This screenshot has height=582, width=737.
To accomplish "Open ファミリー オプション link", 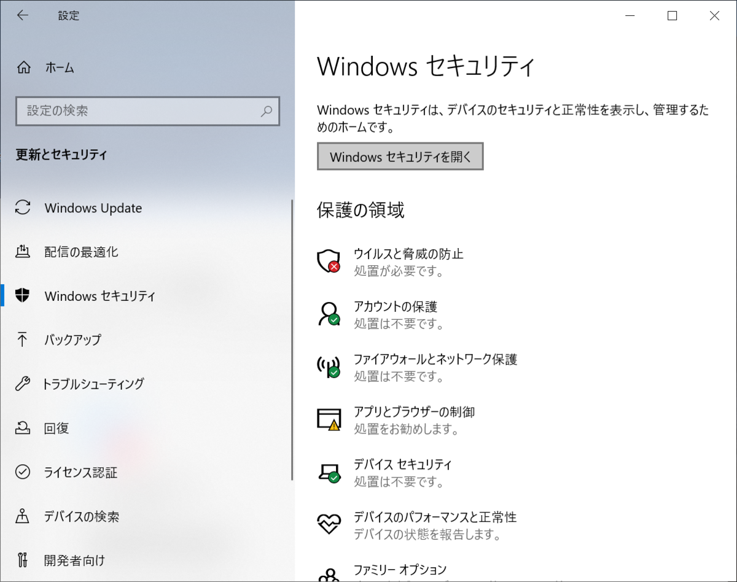I will (400, 570).
